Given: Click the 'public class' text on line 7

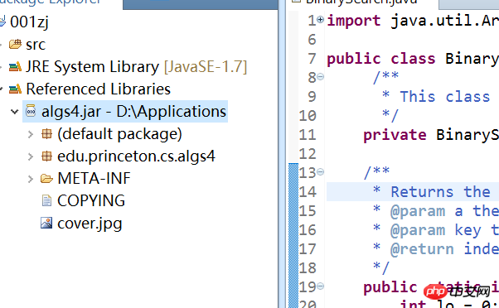Looking at the screenshot, I should (x=381, y=59).
